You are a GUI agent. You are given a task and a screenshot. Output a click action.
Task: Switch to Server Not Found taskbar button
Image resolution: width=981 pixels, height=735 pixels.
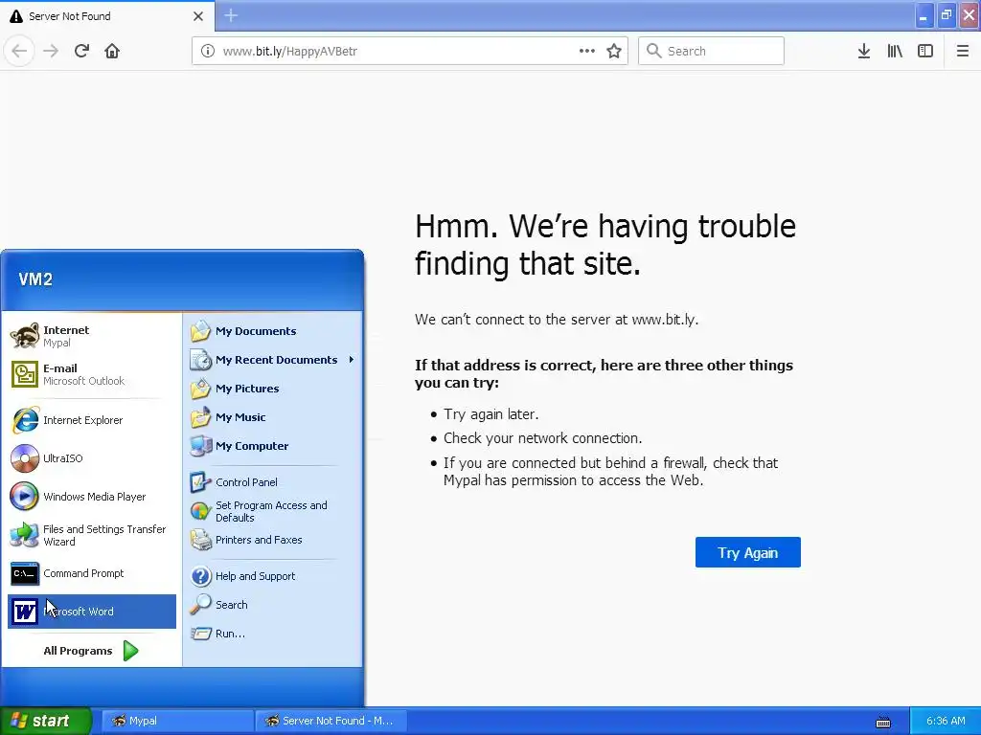tap(331, 721)
